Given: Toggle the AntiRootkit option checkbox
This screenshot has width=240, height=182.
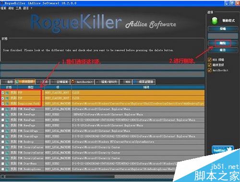Looking at the screenshot, I should 209,70.
